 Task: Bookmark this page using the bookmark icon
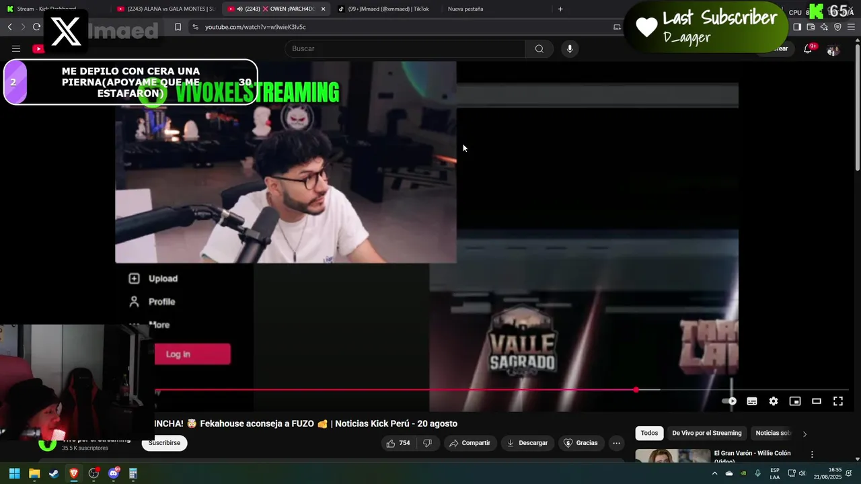pos(178,27)
